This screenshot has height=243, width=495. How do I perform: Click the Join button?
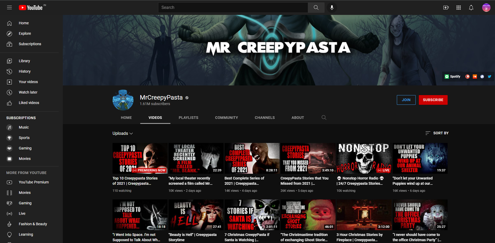point(406,100)
